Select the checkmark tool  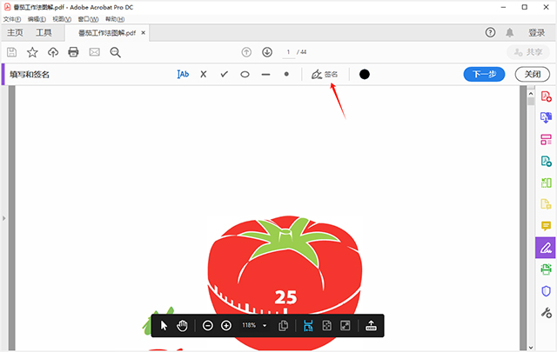click(225, 74)
